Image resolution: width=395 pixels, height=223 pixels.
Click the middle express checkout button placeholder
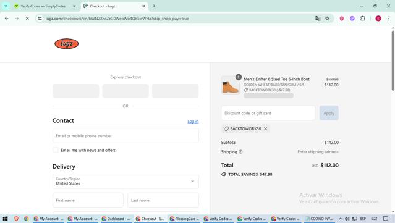(x=125, y=91)
